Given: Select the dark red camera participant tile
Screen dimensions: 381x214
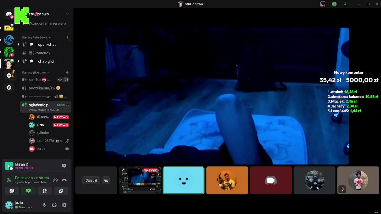Looking at the screenshot, I should (x=271, y=180).
